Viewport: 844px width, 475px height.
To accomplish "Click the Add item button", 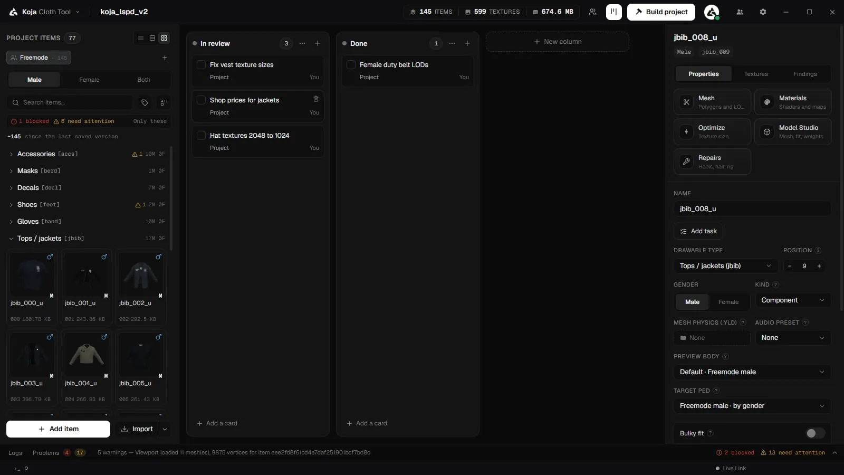I will pos(58,429).
